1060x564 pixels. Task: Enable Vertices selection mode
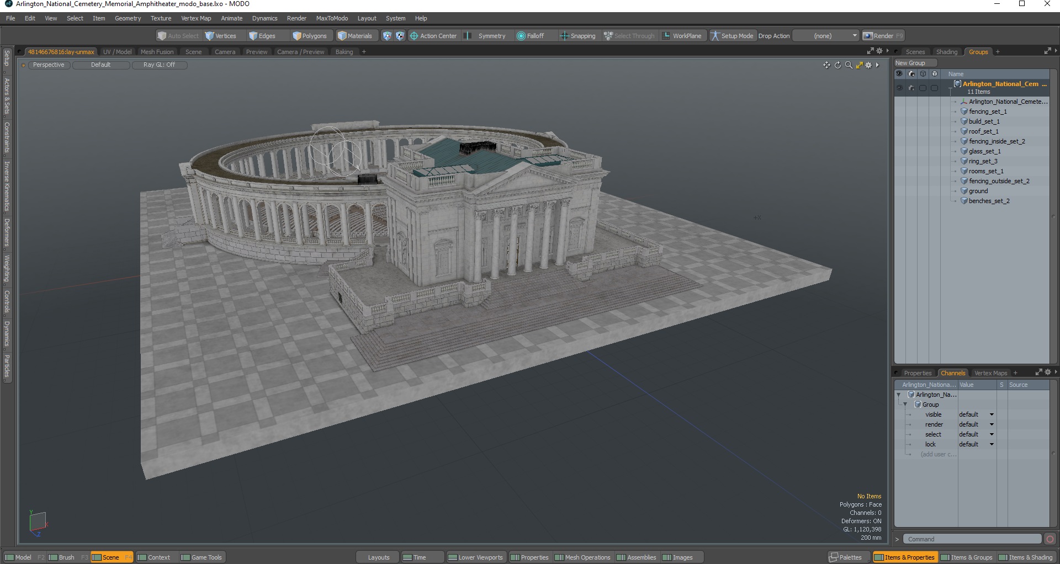[x=220, y=36]
